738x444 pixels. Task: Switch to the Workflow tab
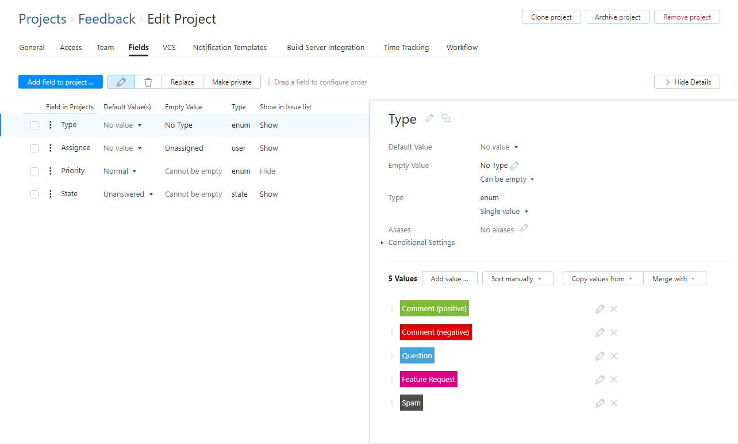(x=462, y=48)
